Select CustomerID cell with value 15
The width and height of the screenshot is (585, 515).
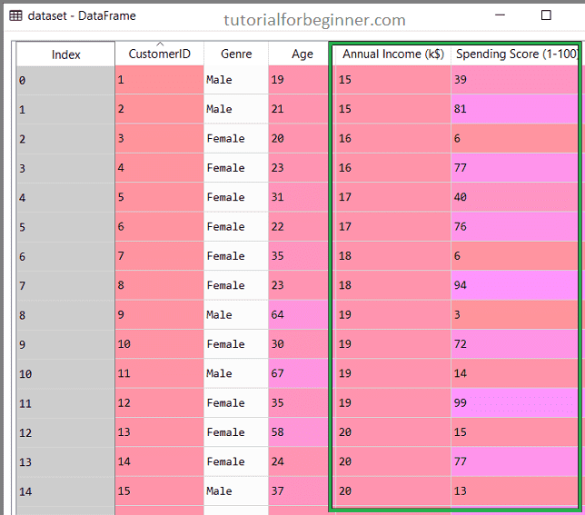coord(159,491)
